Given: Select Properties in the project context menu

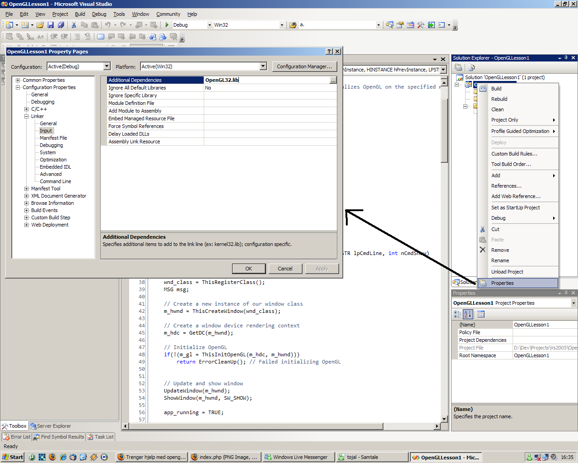Looking at the screenshot, I should pos(518,283).
